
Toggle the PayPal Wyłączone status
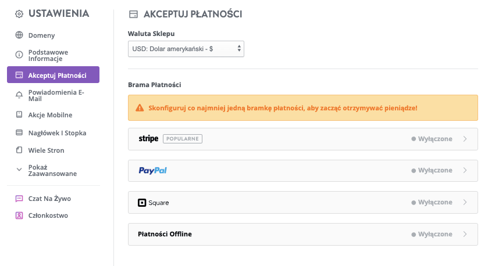click(432, 170)
